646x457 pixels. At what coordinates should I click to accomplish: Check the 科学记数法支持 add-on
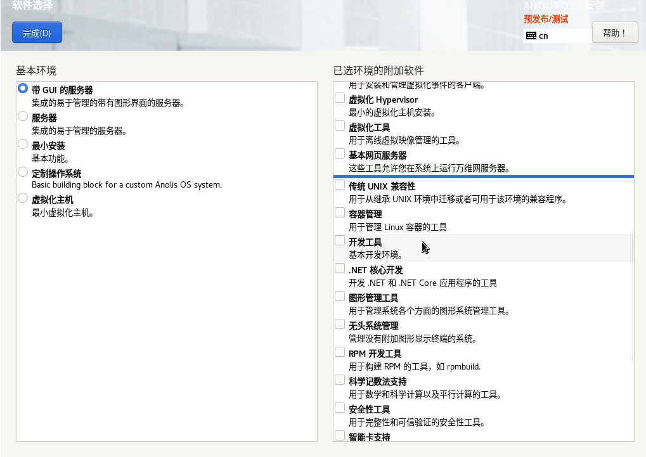pyautogui.click(x=340, y=380)
